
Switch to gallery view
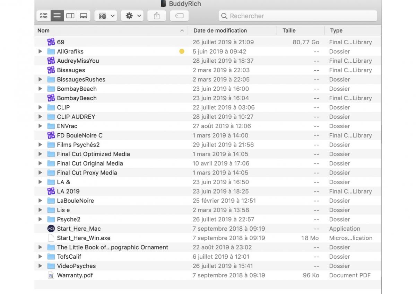coord(84,16)
